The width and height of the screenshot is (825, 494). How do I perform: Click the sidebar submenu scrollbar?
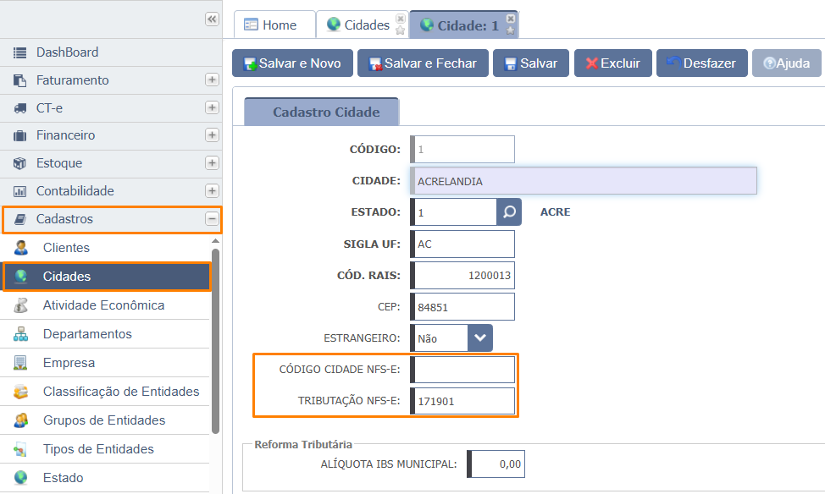point(215,341)
